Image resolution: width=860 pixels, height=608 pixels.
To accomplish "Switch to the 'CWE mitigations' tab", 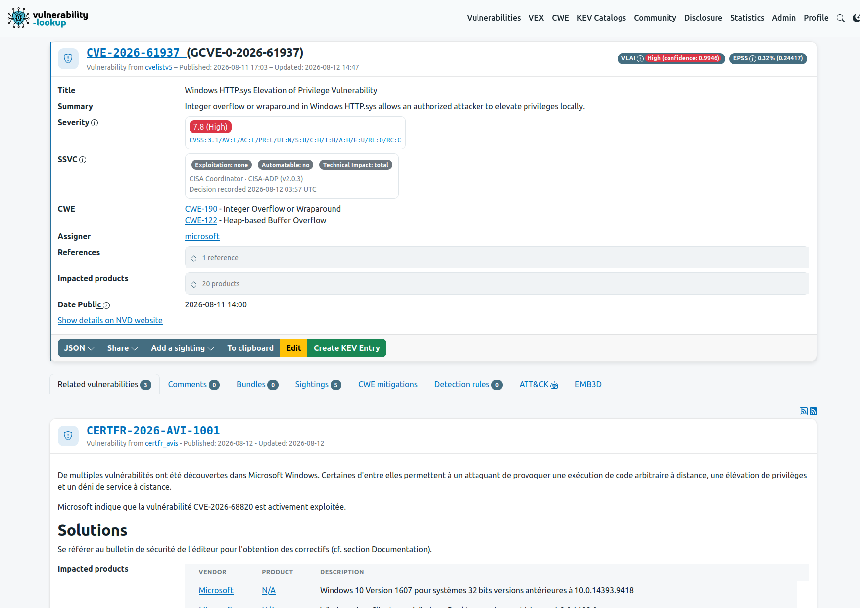I will (x=388, y=384).
